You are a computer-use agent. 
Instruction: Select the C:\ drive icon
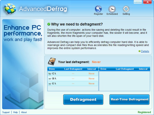(x=50, y=74)
